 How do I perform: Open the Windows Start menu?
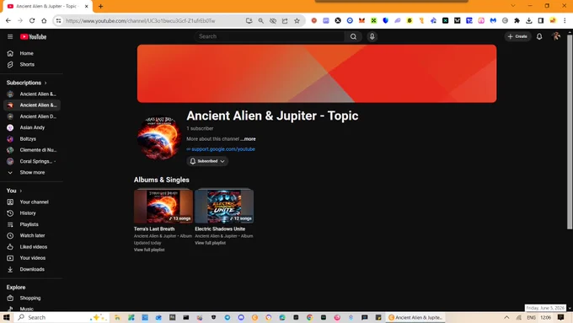[6, 317]
